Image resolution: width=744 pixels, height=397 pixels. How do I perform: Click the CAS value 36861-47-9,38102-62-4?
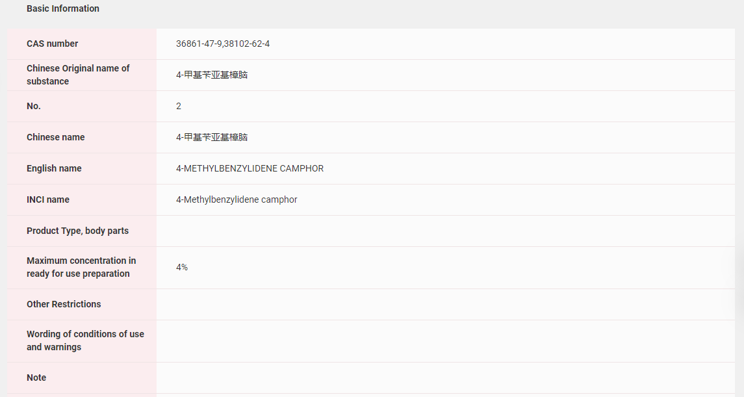[x=223, y=44]
